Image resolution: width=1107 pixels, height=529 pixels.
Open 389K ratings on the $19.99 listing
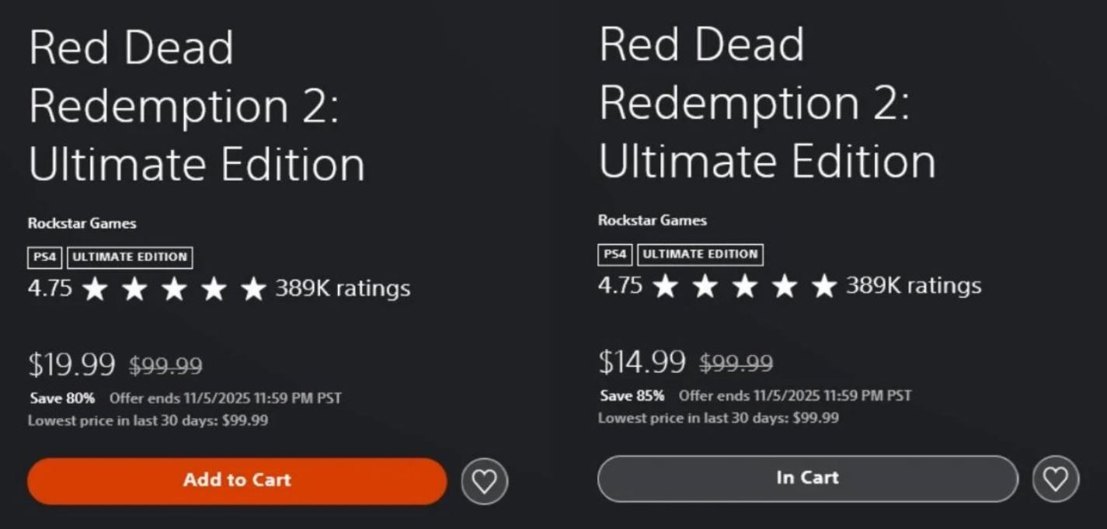[343, 289]
